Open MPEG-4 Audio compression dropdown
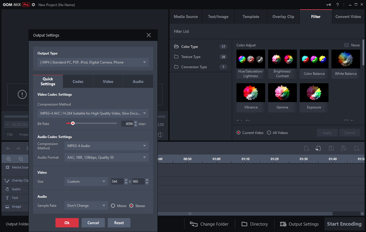This screenshot has width=366, height=232. 107,146
